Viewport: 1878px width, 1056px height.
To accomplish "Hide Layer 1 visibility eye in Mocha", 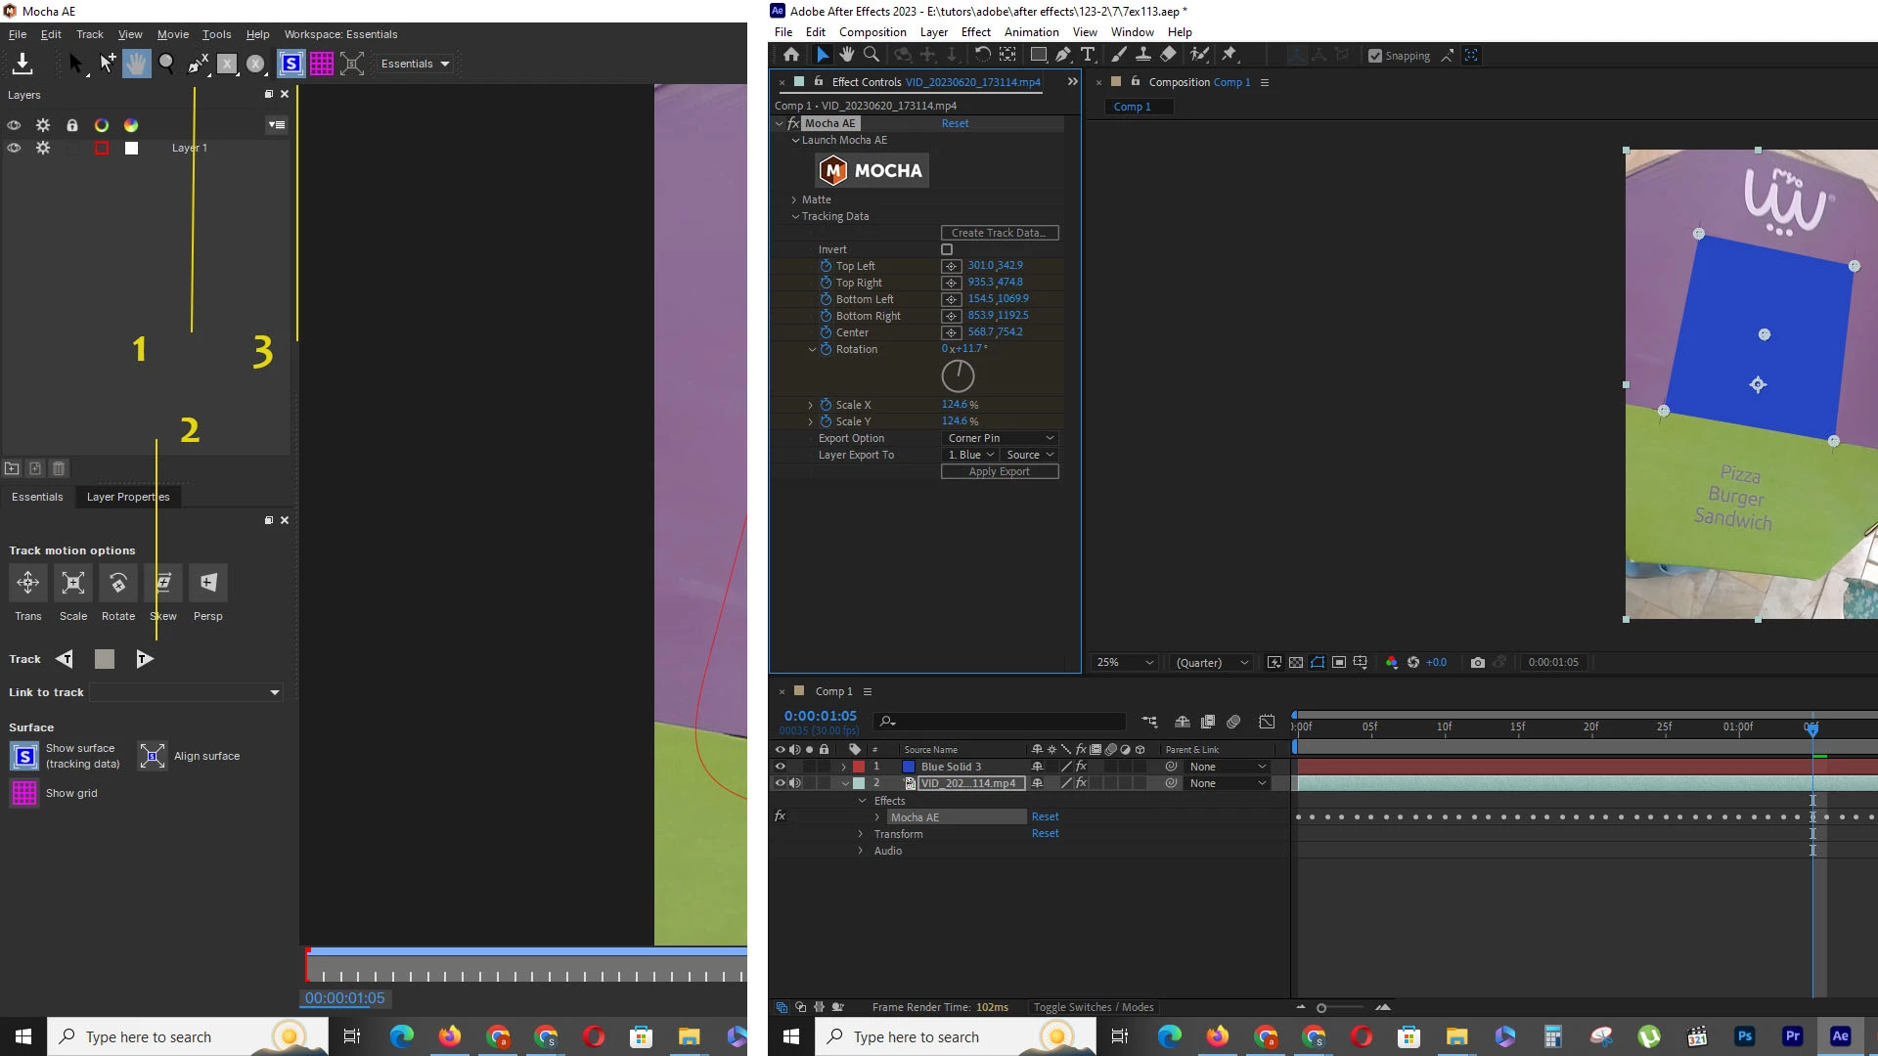I will [14, 149].
